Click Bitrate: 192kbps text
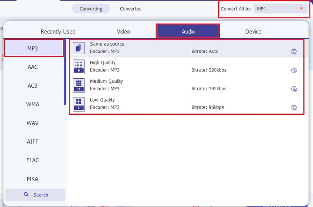313x207 pixels. click(209, 89)
